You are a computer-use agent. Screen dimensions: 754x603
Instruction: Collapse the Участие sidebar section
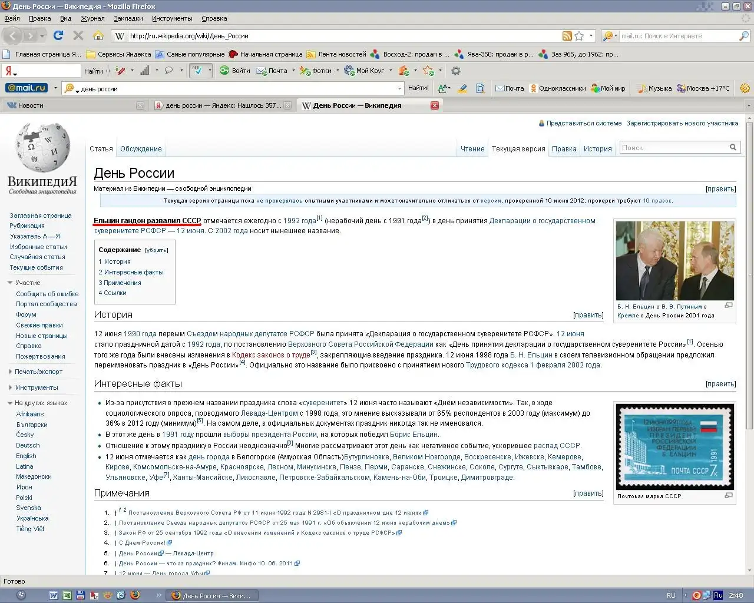(x=10, y=283)
